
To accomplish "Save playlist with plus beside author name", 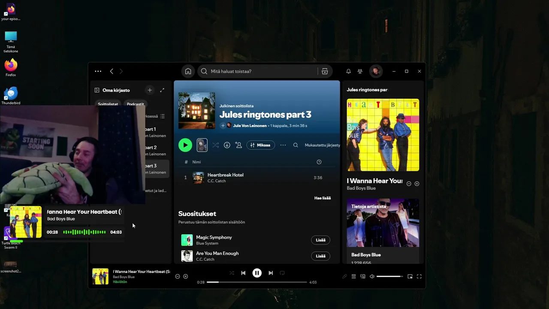I will click(223, 126).
